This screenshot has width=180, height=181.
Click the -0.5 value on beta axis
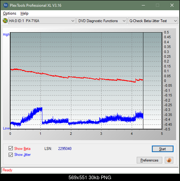pyautogui.click(x=167, y=129)
